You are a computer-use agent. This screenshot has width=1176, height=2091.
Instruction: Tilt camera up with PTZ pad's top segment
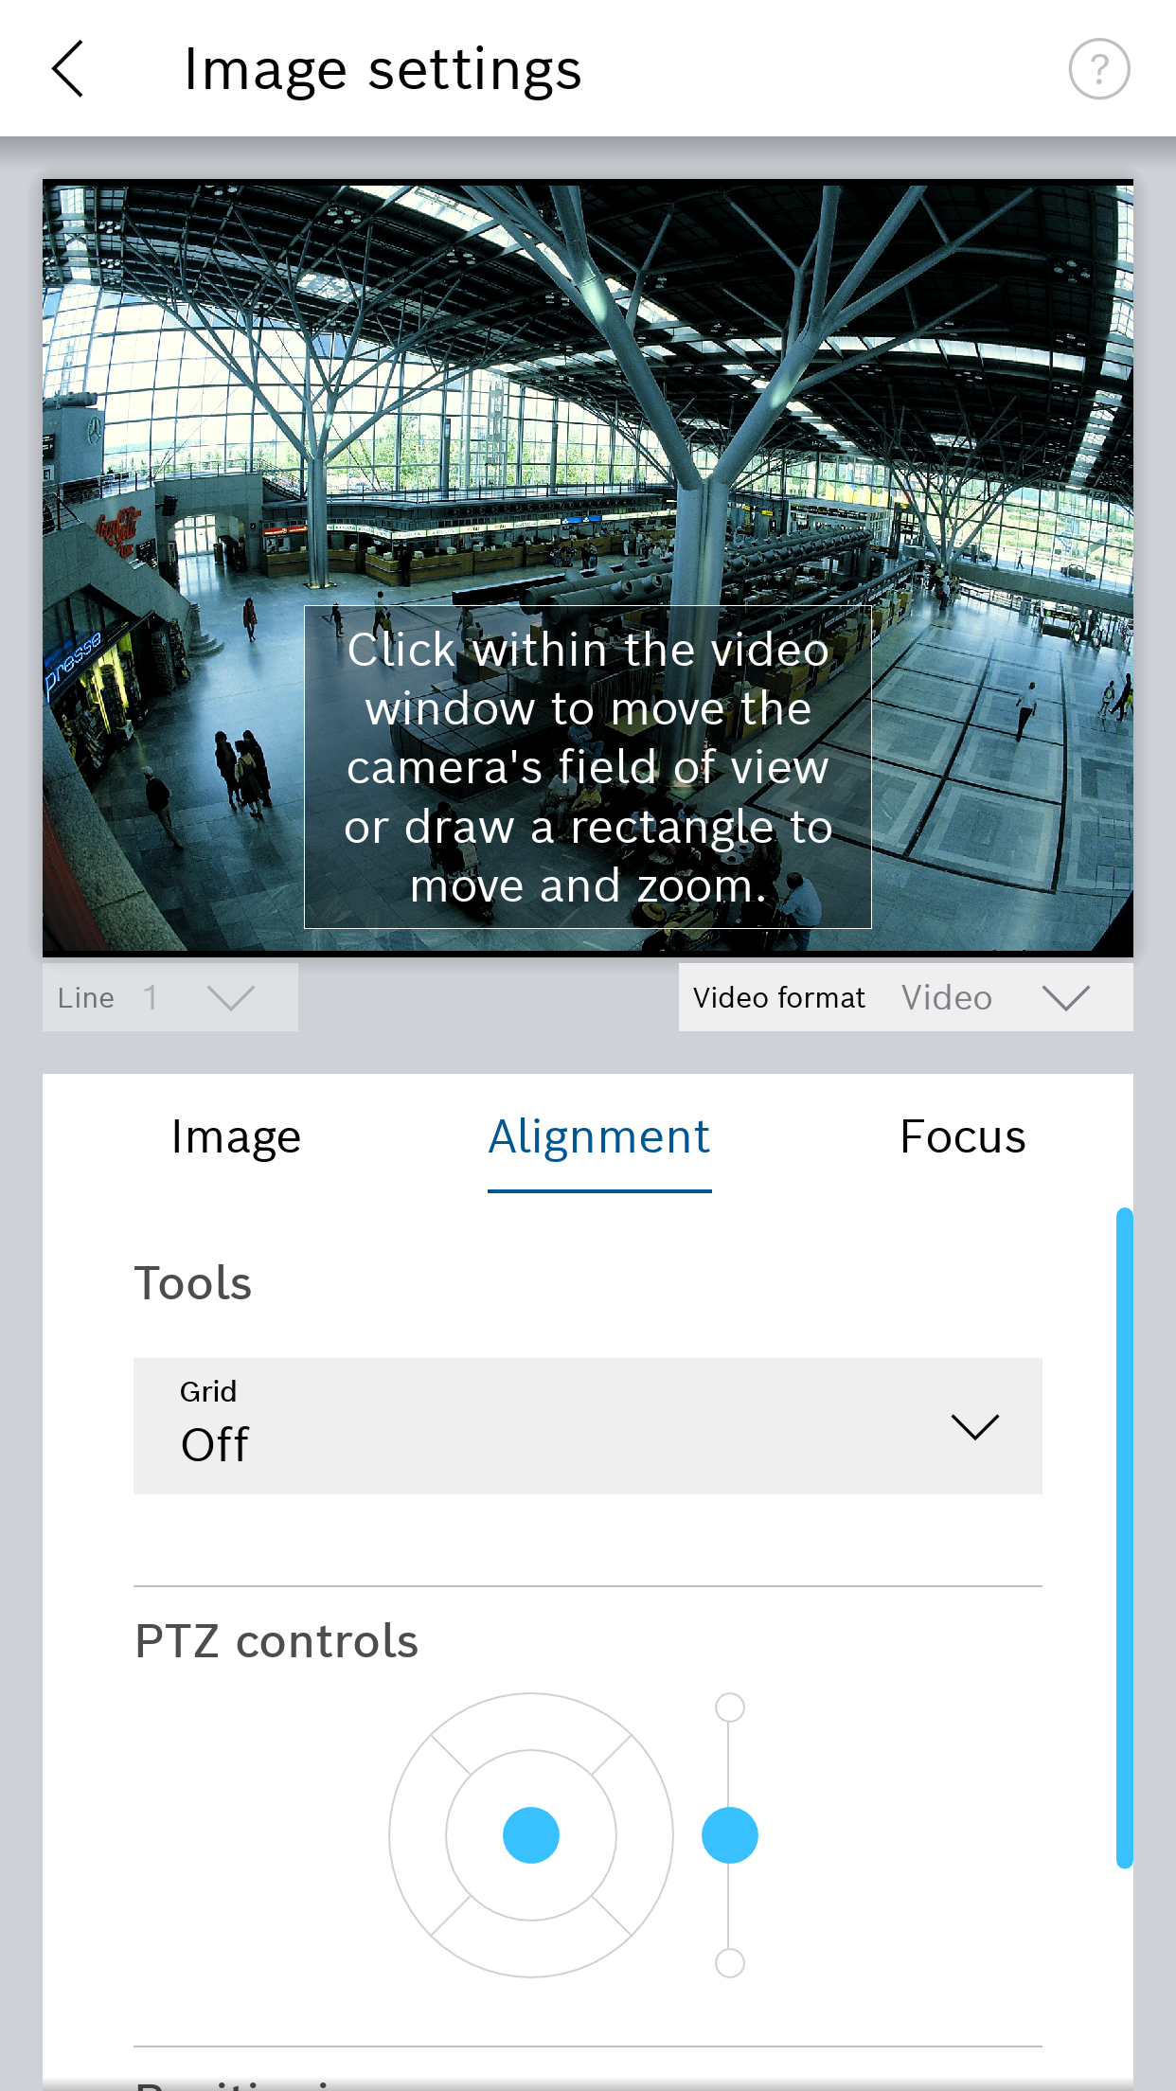(x=531, y=1721)
